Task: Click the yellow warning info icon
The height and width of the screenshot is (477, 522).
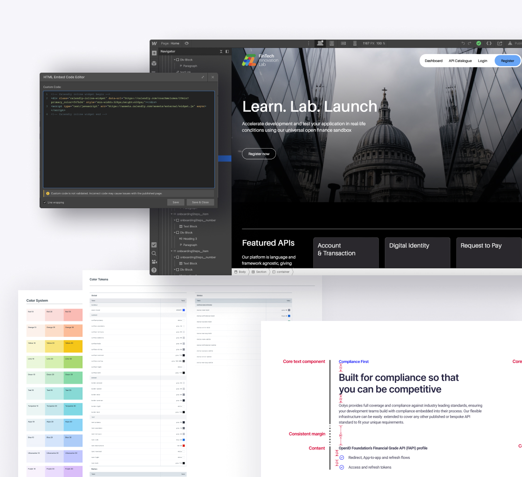Action: pos(48,193)
